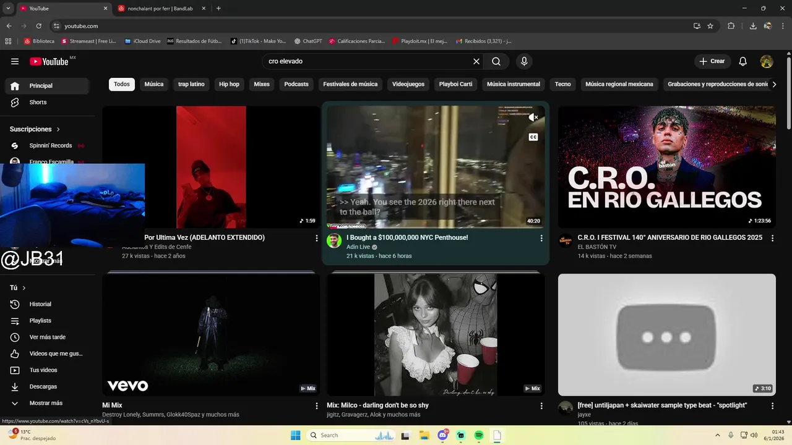Select the Mixes chip
Viewport: 792px width, 445px height.
pos(262,84)
